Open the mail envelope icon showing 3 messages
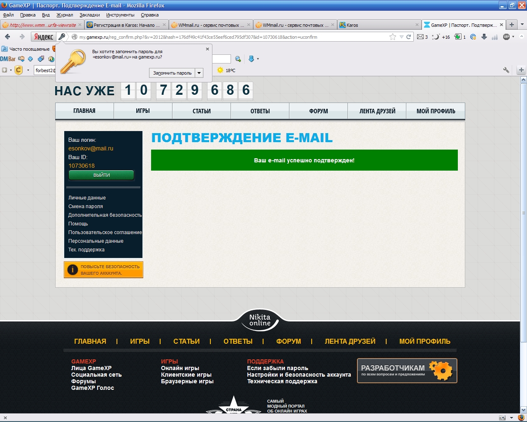 [420, 37]
